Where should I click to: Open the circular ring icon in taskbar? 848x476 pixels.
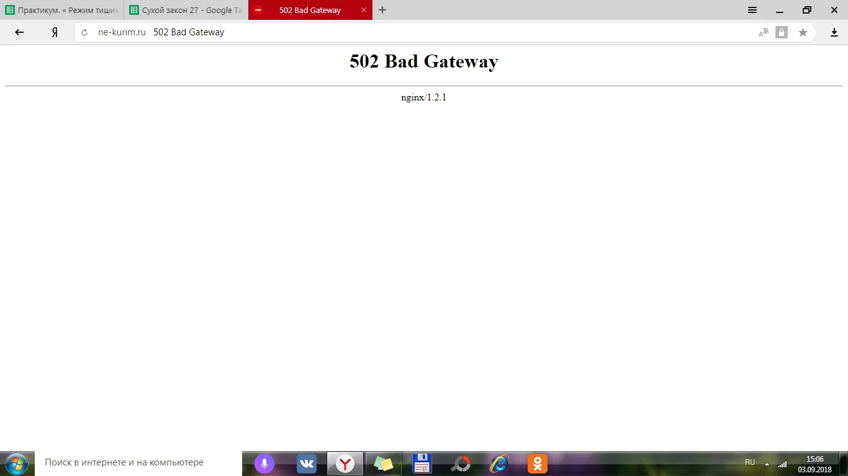tap(461, 464)
